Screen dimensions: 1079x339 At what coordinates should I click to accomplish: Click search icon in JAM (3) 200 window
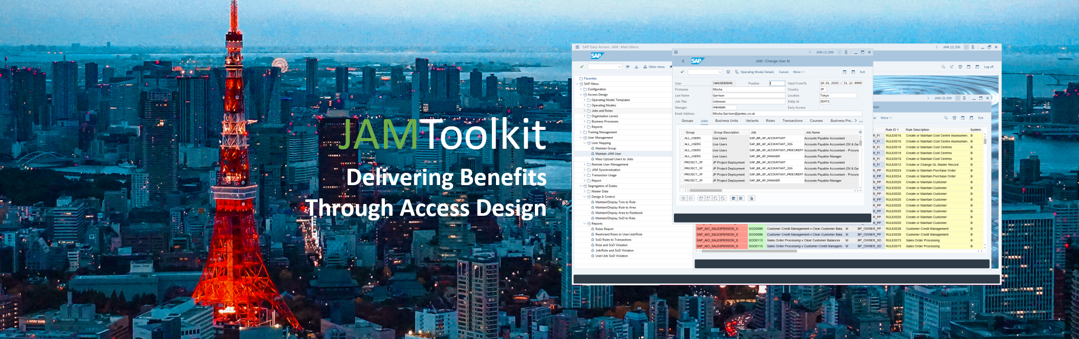pos(946,118)
